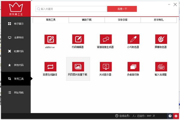Launch the 百度在线翻译 translate icon
180x120 pixels.
(50, 67)
